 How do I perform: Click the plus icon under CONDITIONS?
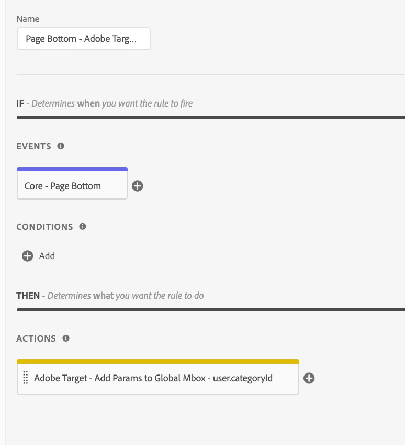click(x=28, y=256)
